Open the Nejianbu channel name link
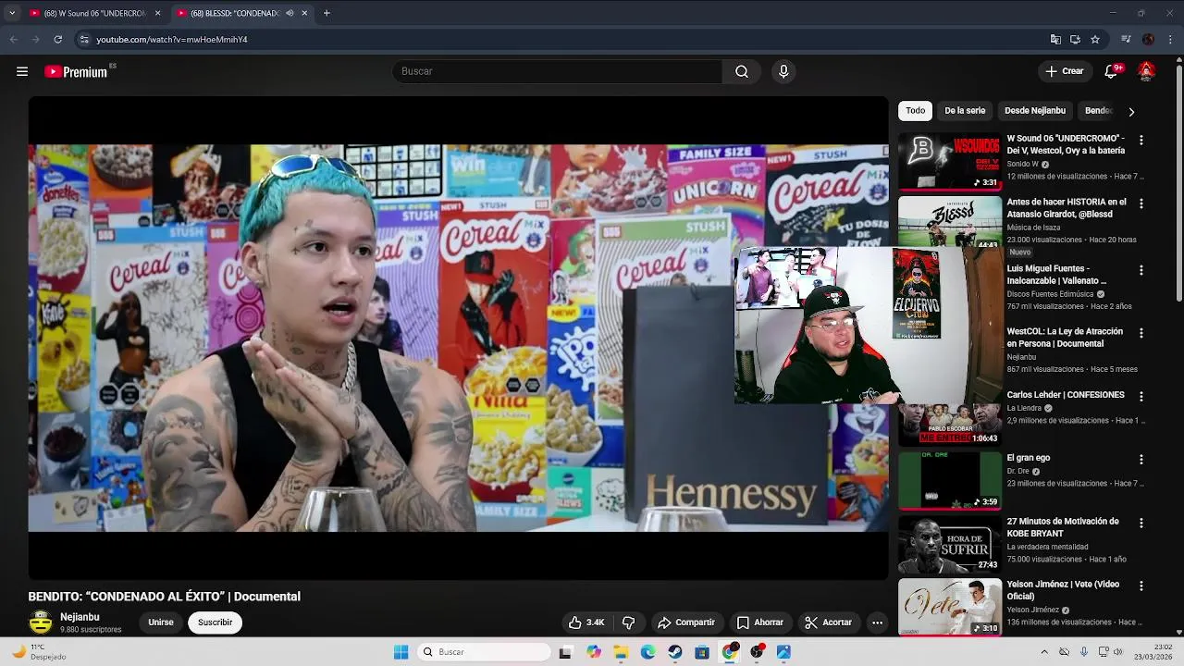 click(x=80, y=617)
